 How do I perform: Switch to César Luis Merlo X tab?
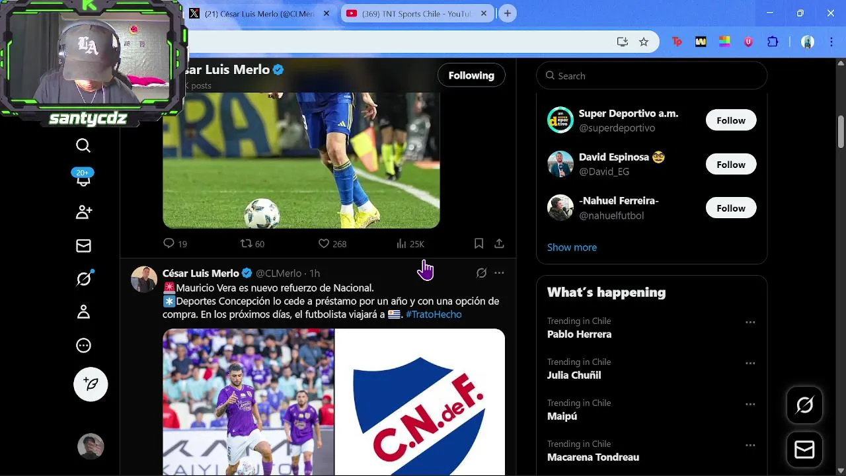coord(259,13)
